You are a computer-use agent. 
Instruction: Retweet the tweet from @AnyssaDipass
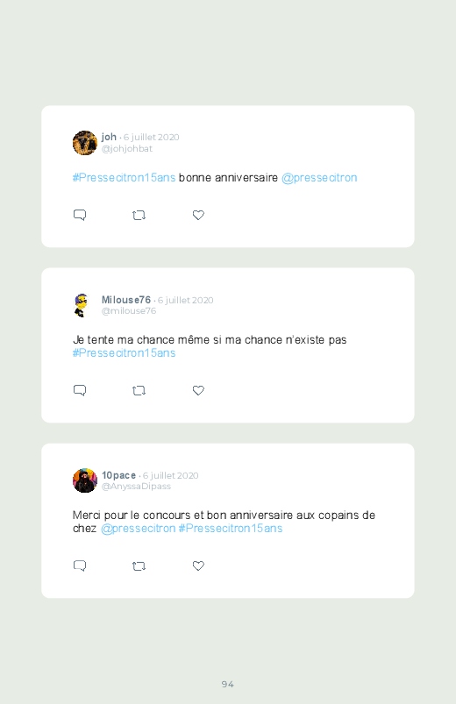tap(139, 566)
